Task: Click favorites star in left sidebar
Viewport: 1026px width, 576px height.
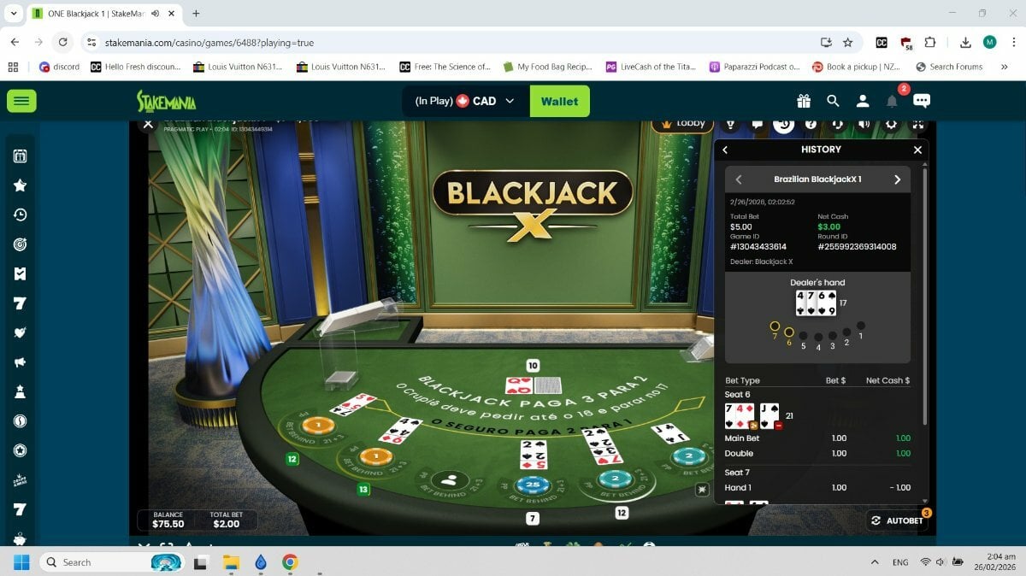Action: pyautogui.click(x=21, y=185)
